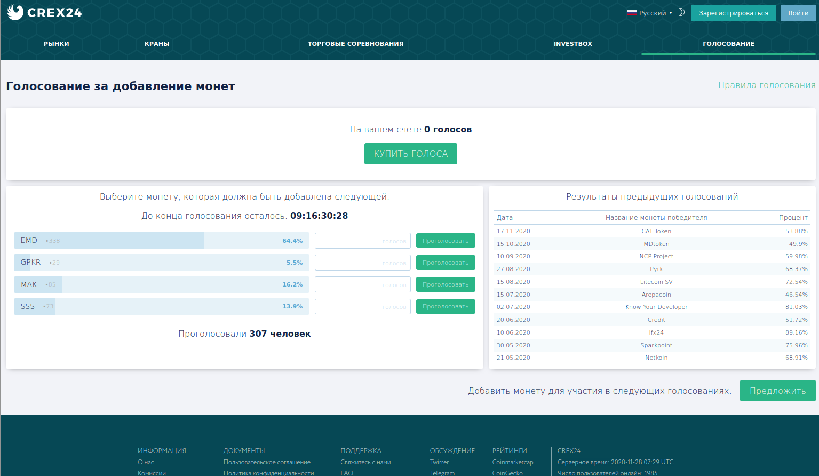
Task: Open the INVESTBOX tab
Action: coord(573,44)
